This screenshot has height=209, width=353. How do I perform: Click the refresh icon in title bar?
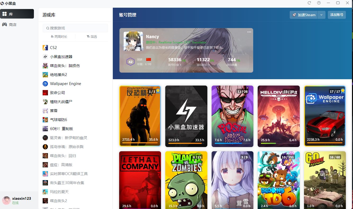[x=309, y=3]
